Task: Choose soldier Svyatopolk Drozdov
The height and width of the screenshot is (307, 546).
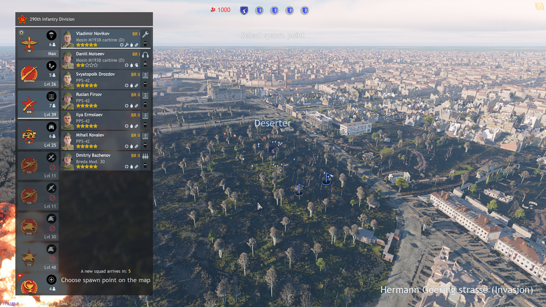Action: [101, 80]
